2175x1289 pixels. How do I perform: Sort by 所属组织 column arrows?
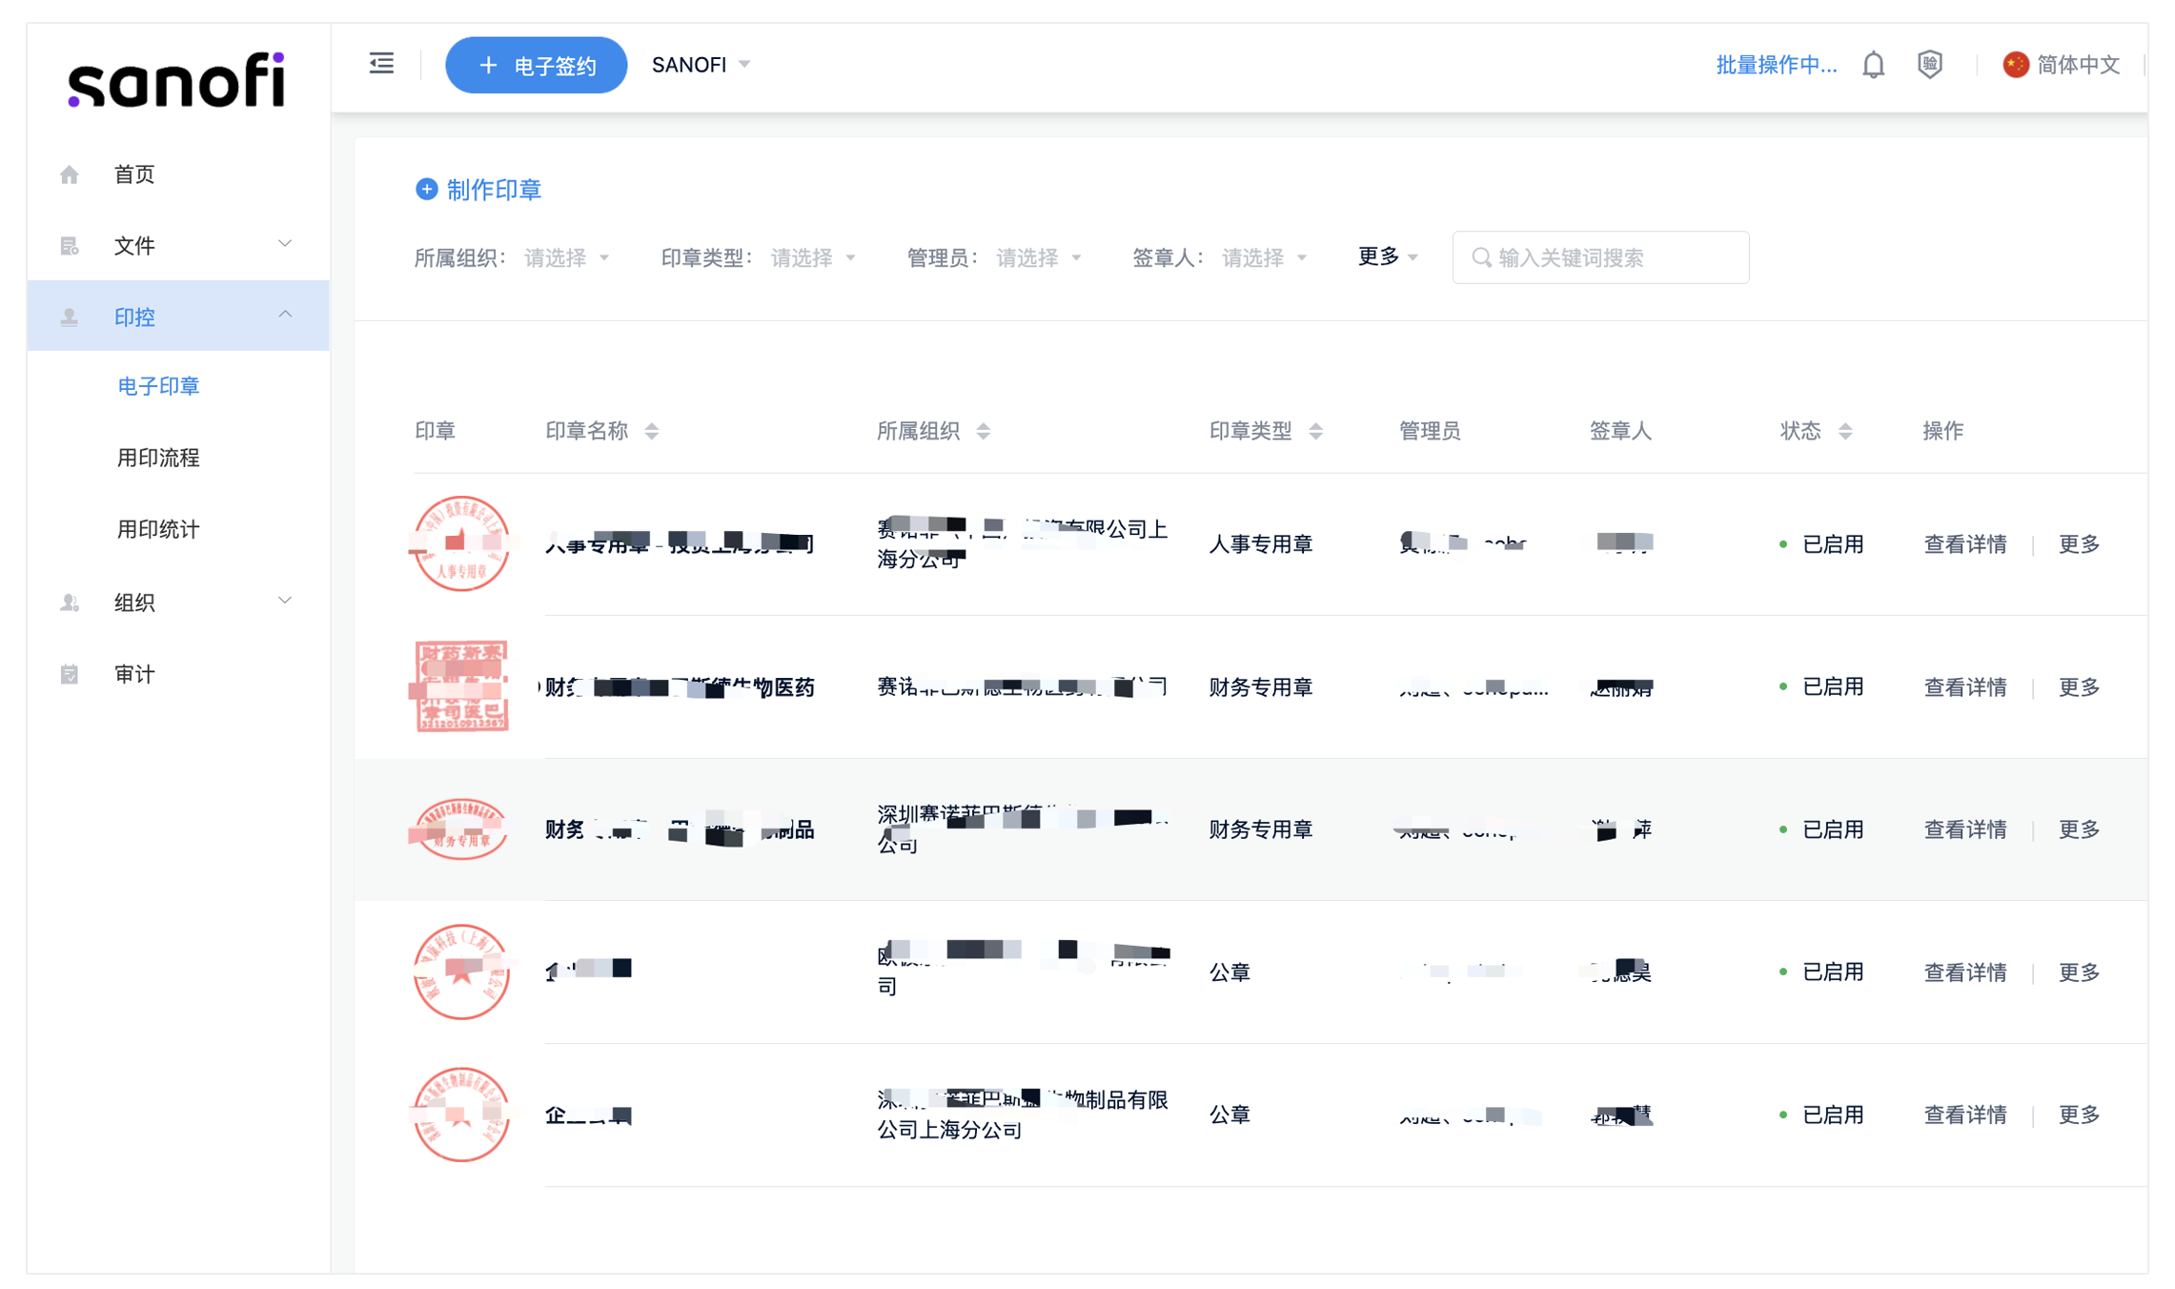tap(984, 432)
